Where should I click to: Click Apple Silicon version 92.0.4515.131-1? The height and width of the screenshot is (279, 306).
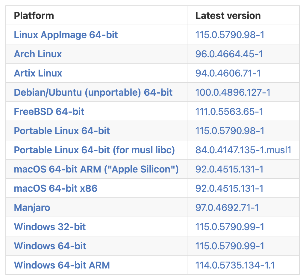coord(229,169)
